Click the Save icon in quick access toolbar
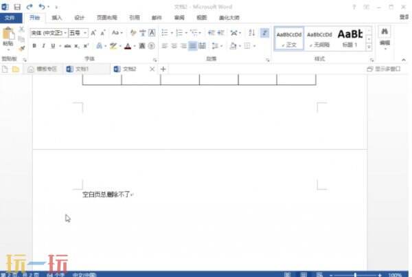This screenshot has height=277, width=412. (x=17, y=7)
